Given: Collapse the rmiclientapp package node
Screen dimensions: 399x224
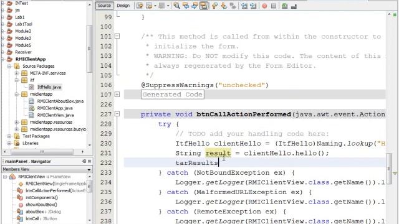Looking at the screenshot, I should pyautogui.click(x=17, y=94).
